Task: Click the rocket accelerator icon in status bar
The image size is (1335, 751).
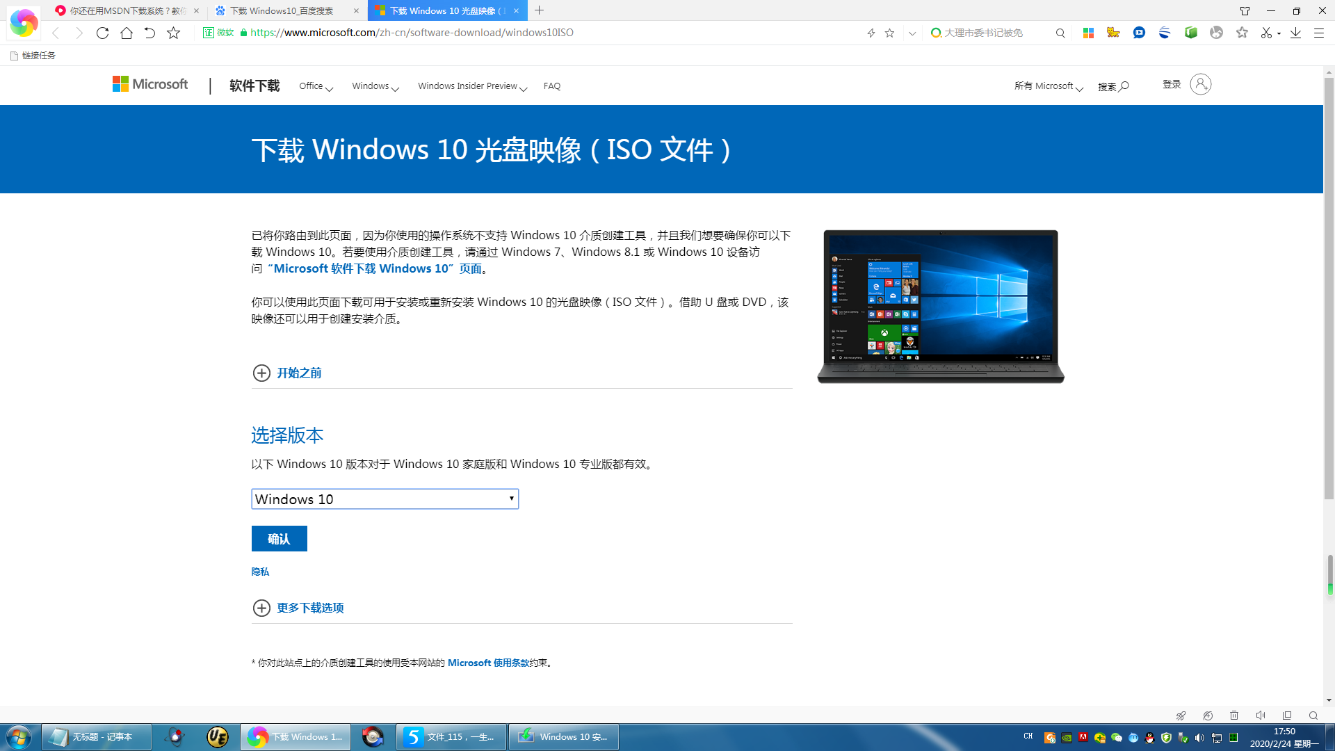Action: coord(1181,716)
